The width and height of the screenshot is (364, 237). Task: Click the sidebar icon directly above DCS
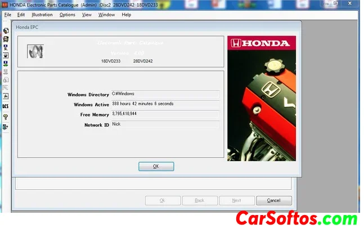coord(6,96)
